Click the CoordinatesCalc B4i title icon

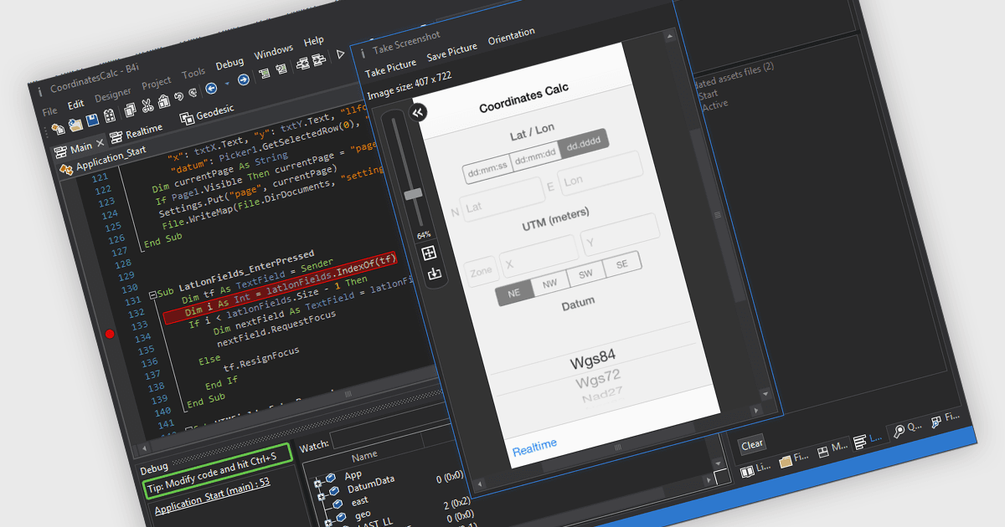(x=39, y=92)
